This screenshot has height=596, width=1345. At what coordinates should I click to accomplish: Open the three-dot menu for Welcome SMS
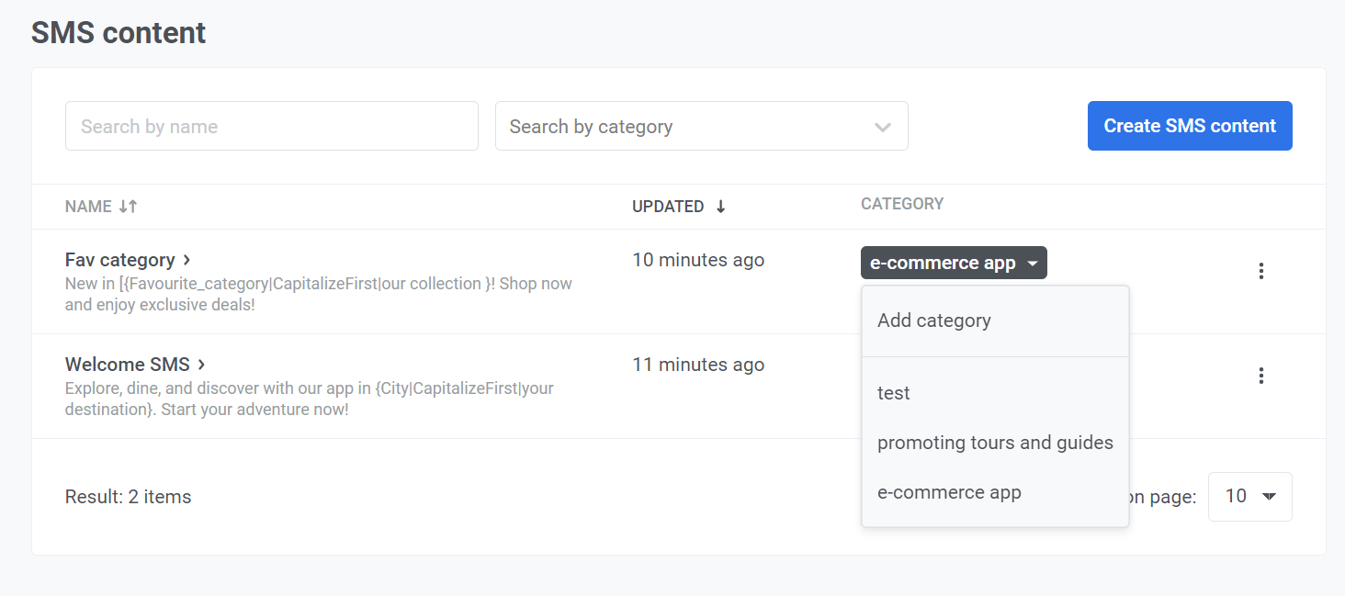1260,376
